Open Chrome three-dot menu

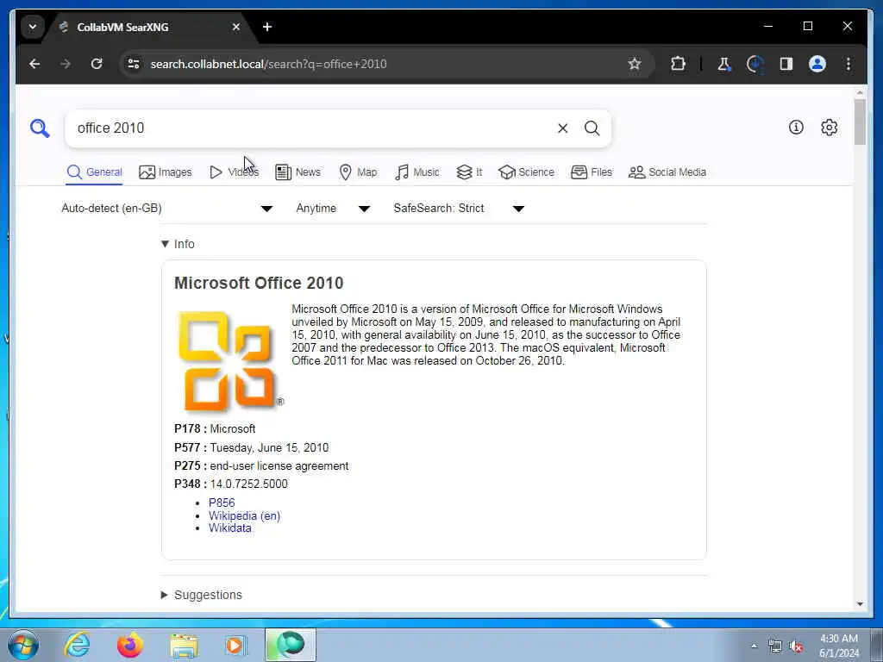point(849,64)
